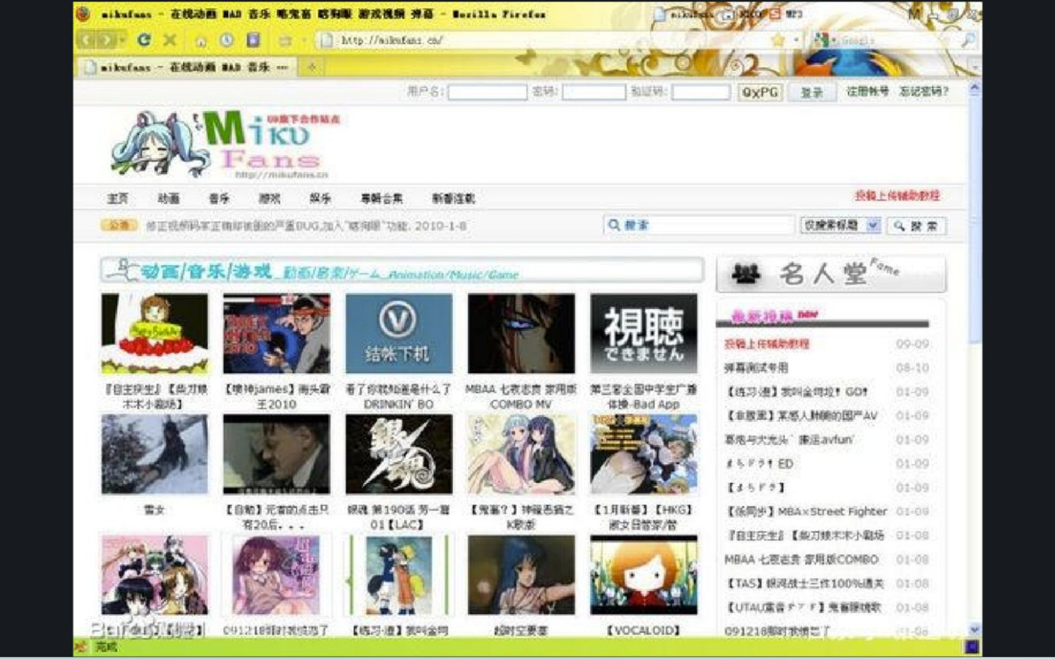
Task: Open the 銀魂 video thumbnail
Action: (x=398, y=454)
